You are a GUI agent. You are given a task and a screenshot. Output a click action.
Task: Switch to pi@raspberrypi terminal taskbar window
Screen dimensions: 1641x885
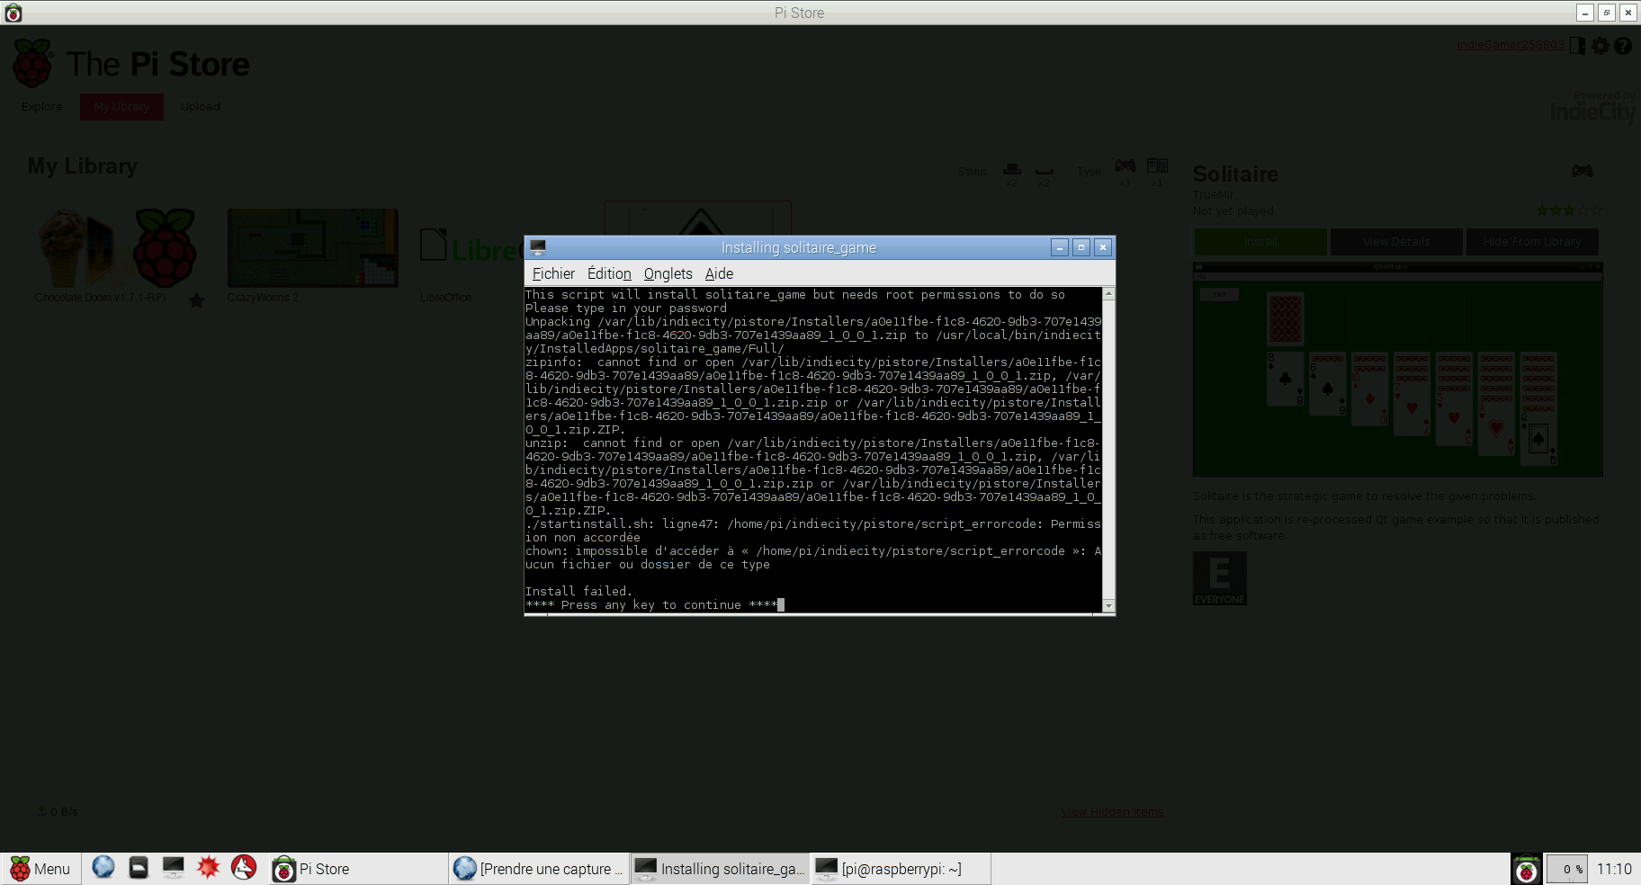tap(901, 869)
